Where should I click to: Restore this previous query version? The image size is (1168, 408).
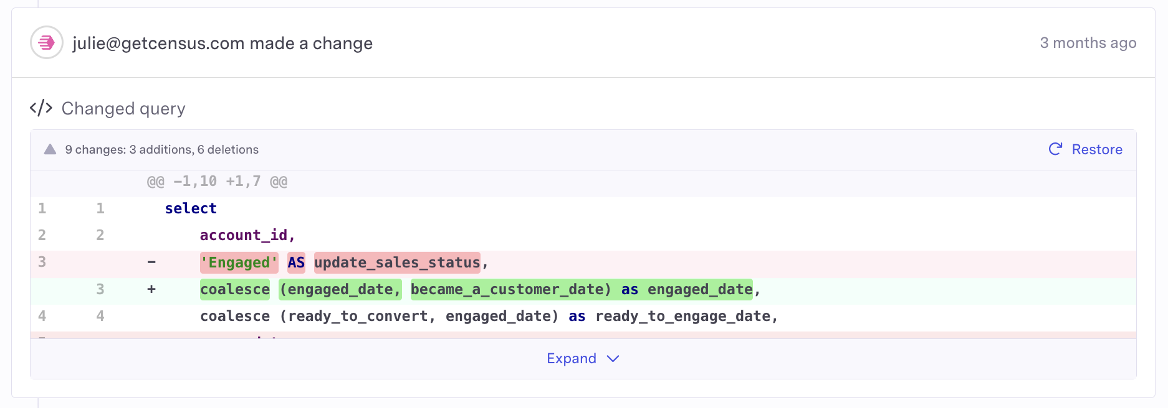click(x=1096, y=149)
